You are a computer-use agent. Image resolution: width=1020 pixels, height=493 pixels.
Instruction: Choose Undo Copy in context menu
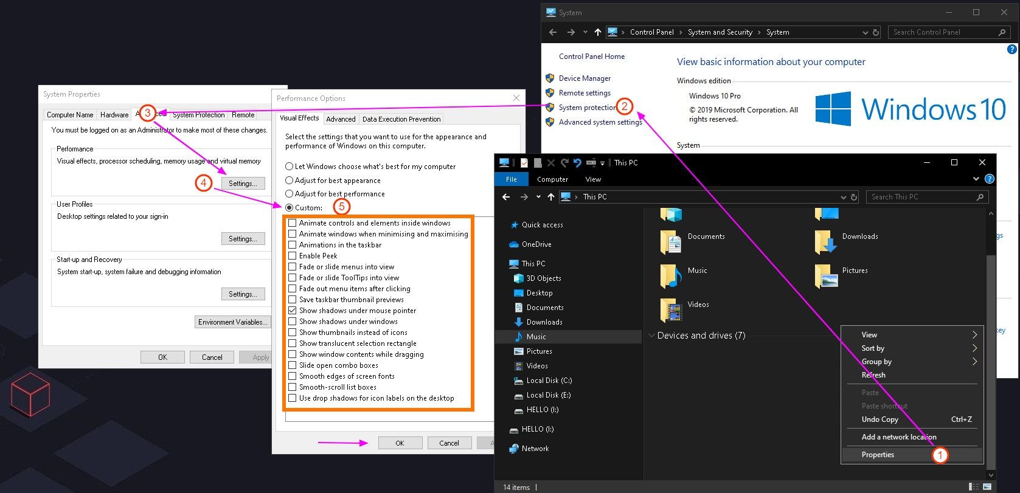coord(912,419)
